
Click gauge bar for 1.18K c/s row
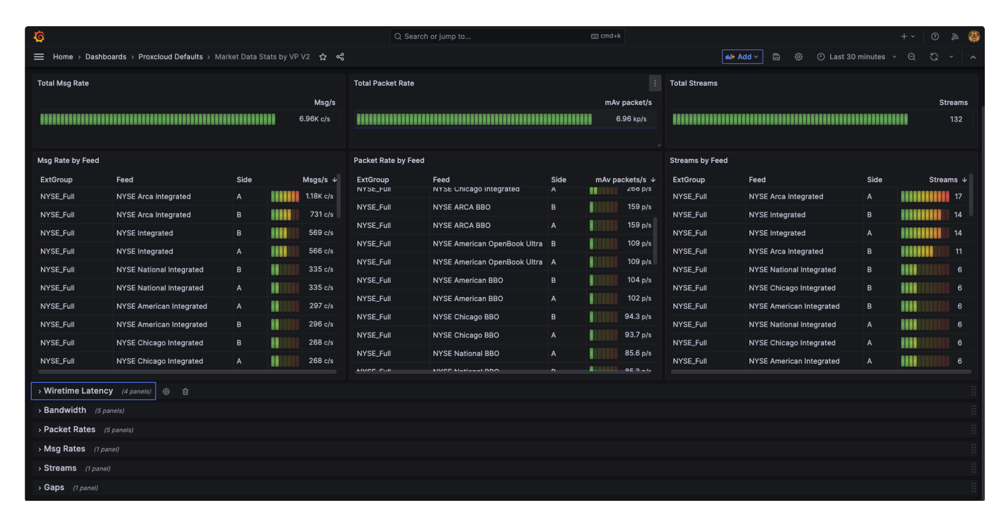coord(285,196)
